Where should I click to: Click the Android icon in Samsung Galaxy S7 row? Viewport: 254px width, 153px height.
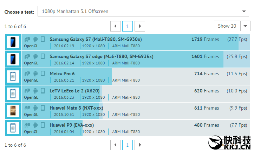click(x=35, y=39)
